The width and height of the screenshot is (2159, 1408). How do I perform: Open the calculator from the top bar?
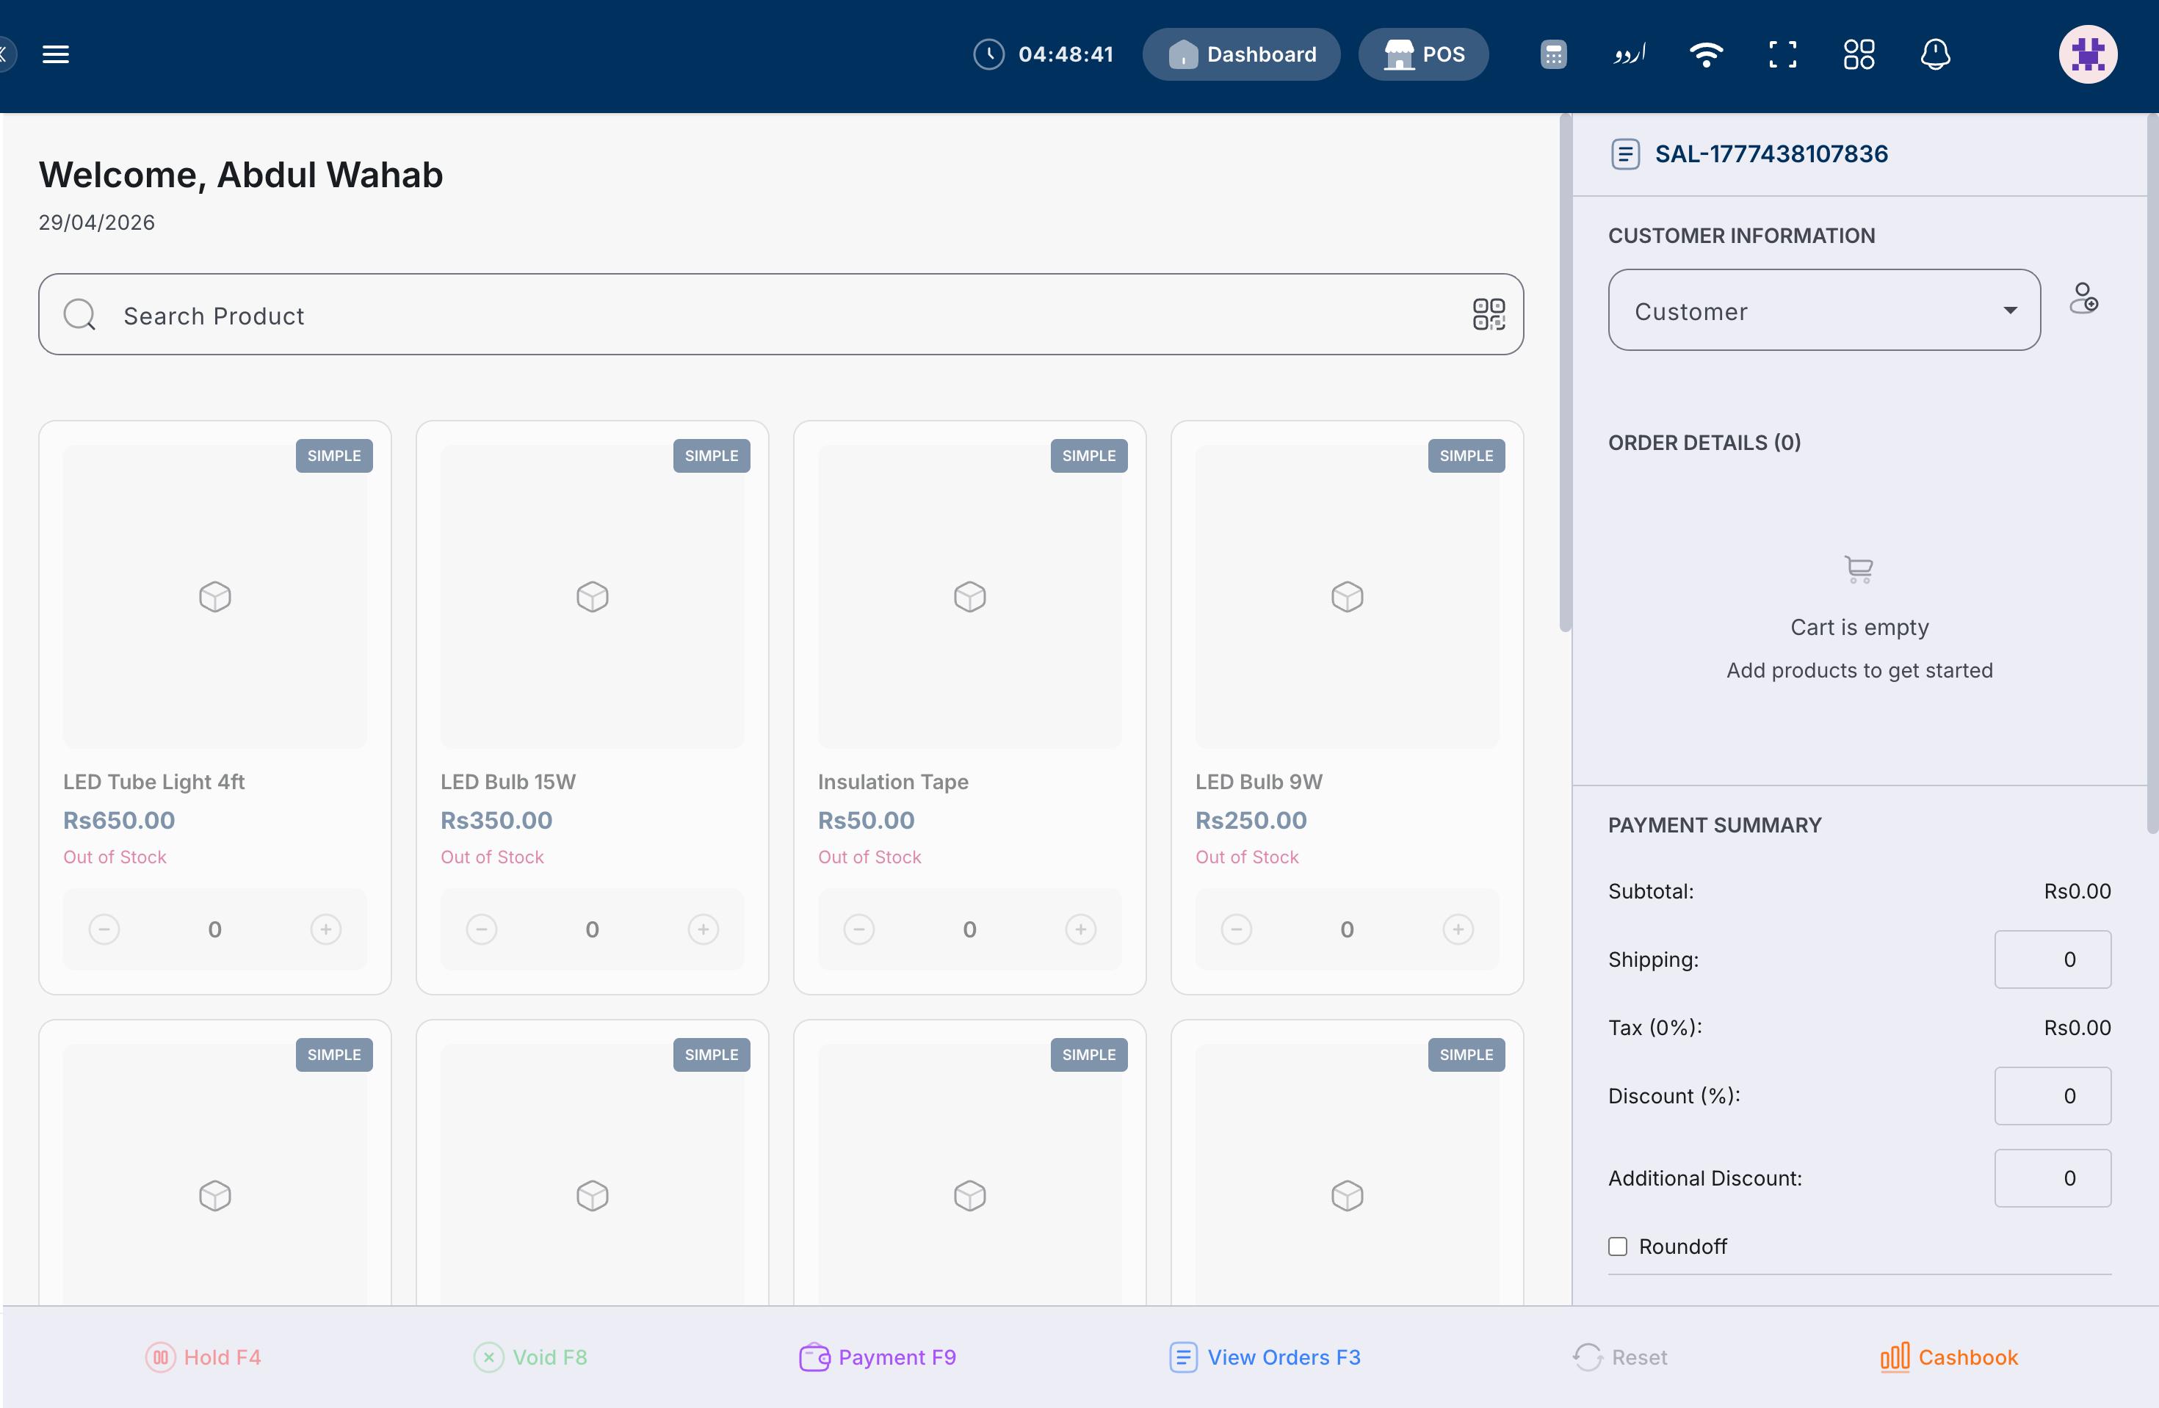[x=1553, y=54]
